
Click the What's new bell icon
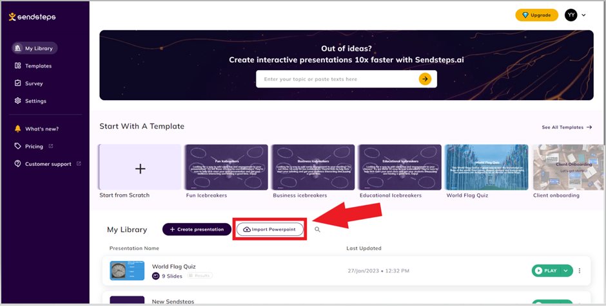(x=17, y=129)
